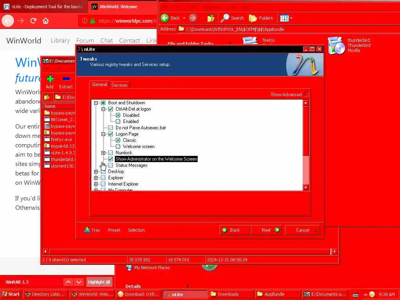Viewport: 400px width, 300px height.
Task: Open the thunderbird installer icon in Explorer
Action: click(336, 46)
